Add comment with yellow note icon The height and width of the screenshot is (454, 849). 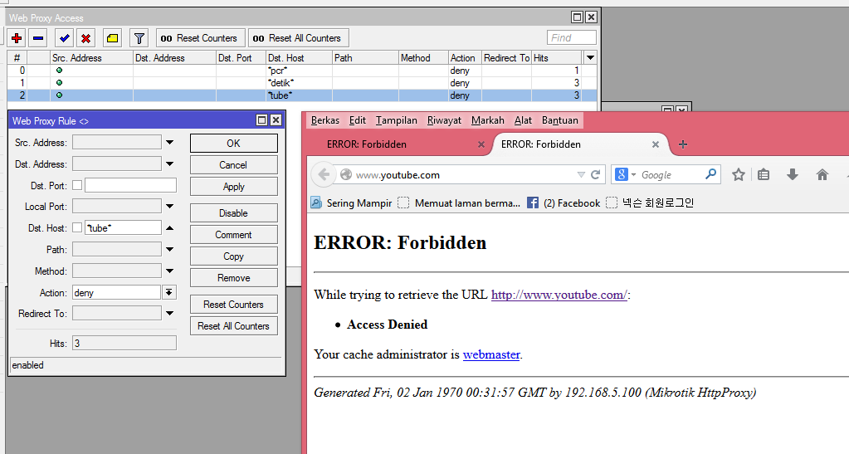tap(112, 38)
